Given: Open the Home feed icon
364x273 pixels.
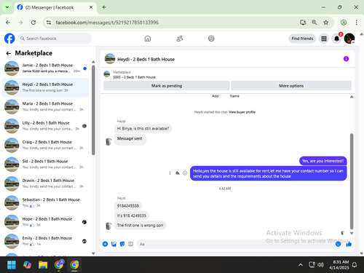Looking at the screenshot, I should 148,39.
